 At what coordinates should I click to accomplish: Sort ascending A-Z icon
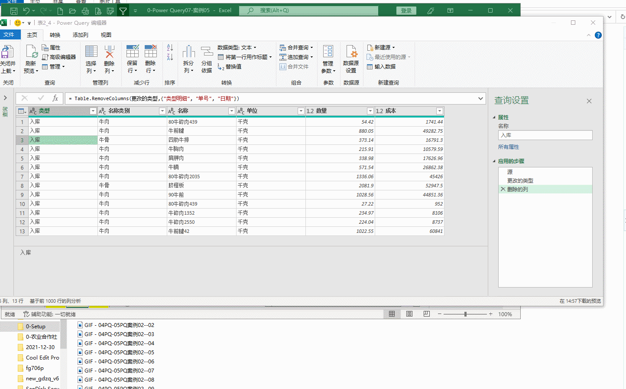pos(170,48)
